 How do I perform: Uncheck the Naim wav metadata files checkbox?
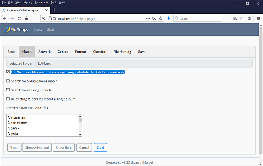(x=8, y=72)
